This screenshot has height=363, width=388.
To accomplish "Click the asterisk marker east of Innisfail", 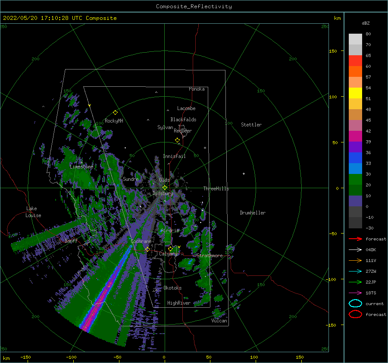I will pos(205,148).
